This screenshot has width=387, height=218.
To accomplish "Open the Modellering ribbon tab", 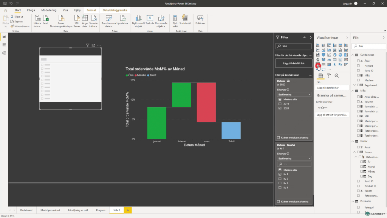I will click(48, 10).
